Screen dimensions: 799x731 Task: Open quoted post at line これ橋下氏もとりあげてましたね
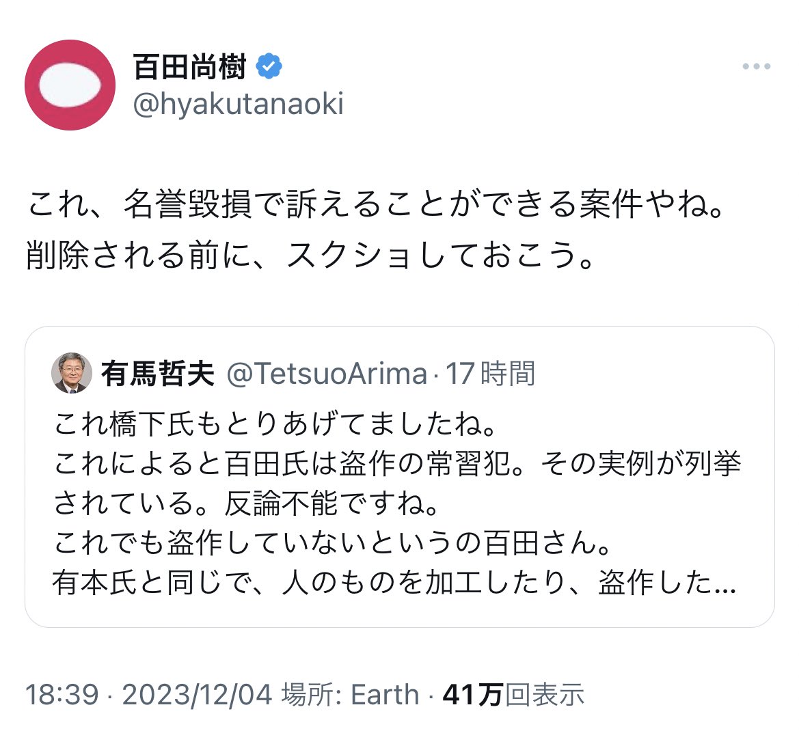pyautogui.click(x=275, y=425)
